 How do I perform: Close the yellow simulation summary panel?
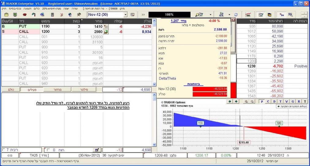click(233, 20)
